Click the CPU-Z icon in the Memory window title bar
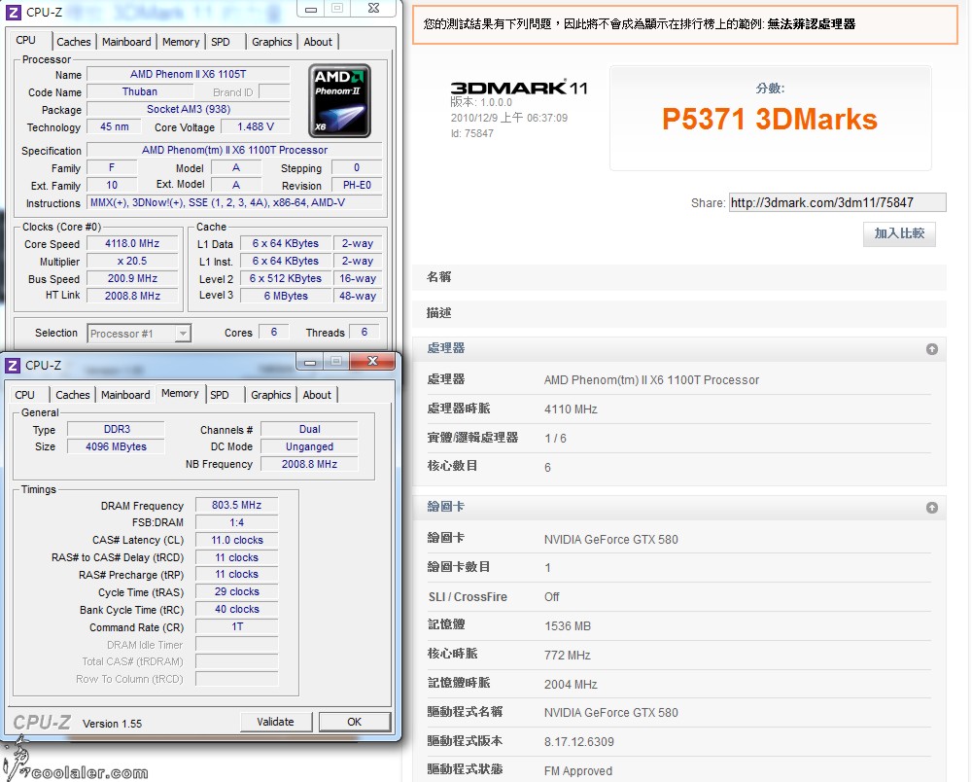The image size is (972, 782). pos(13,366)
